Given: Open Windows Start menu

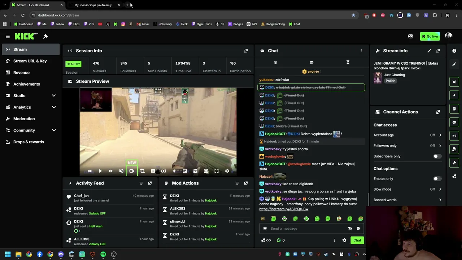Looking at the screenshot, I should pos(8,254).
